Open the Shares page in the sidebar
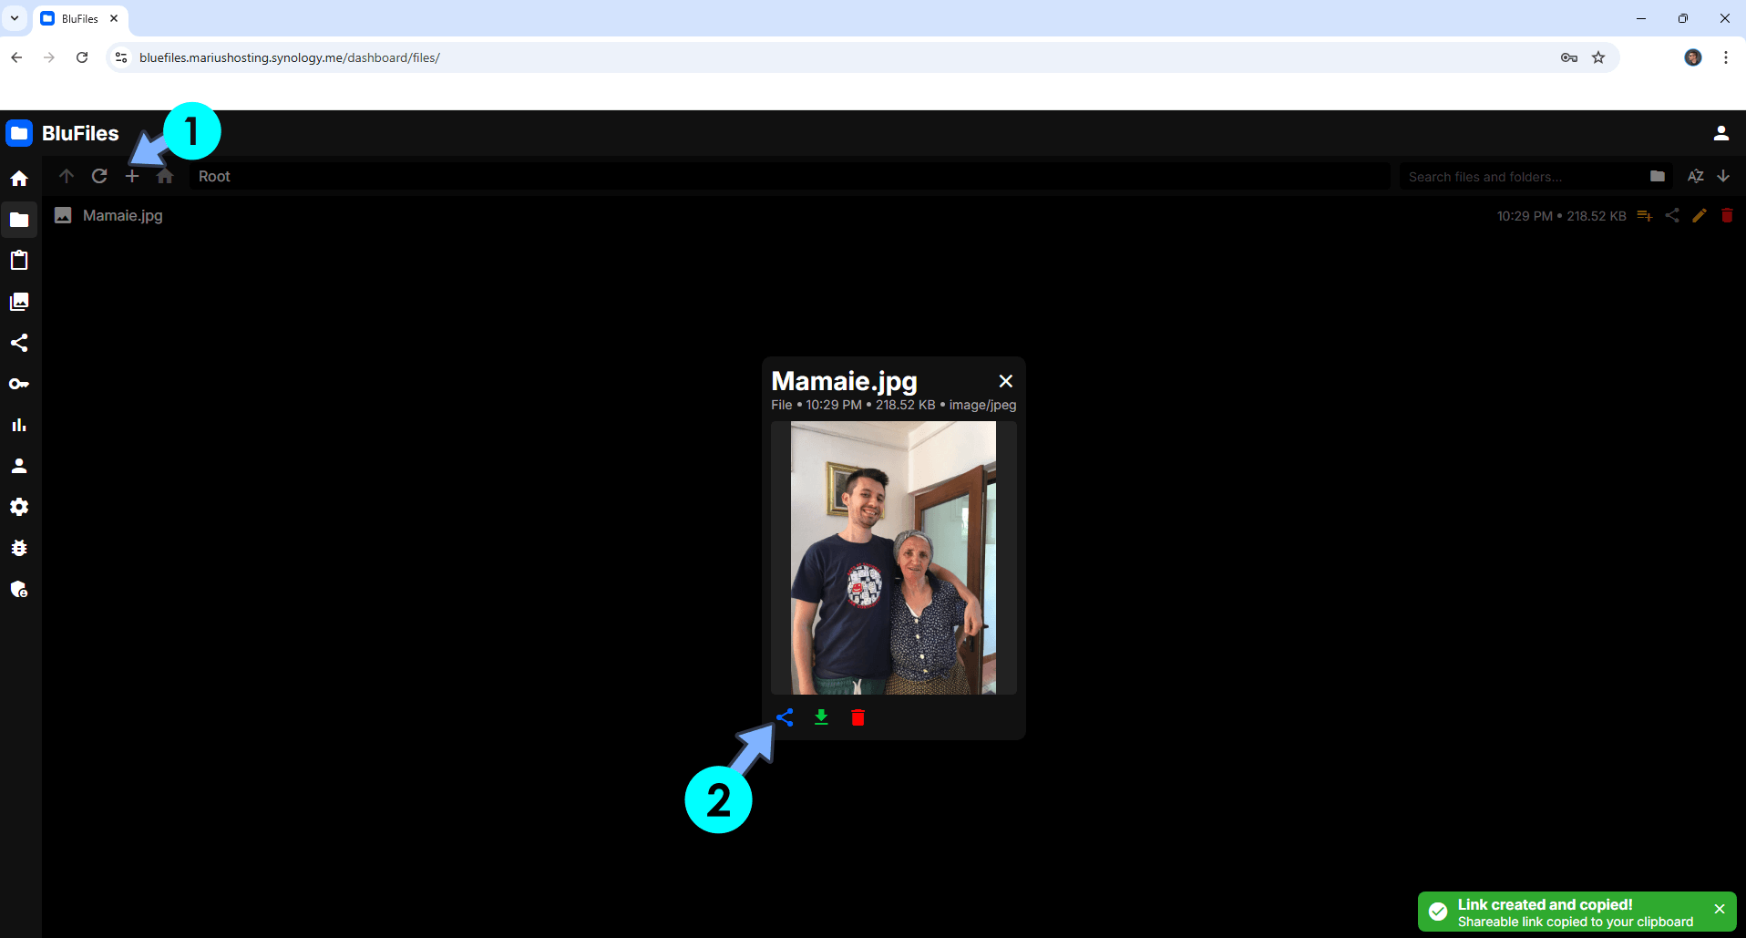The image size is (1746, 938). (x=19, y=343)
